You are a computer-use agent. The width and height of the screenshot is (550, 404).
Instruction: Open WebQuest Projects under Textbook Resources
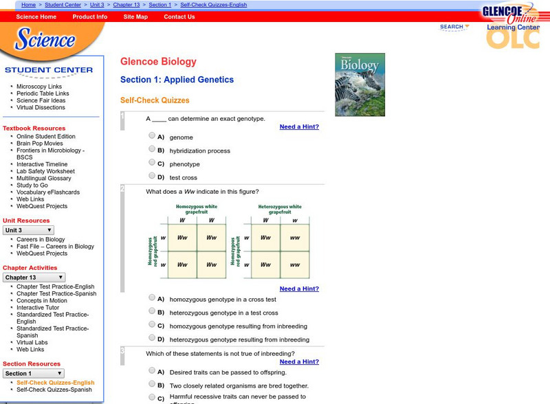click(42, 206)
